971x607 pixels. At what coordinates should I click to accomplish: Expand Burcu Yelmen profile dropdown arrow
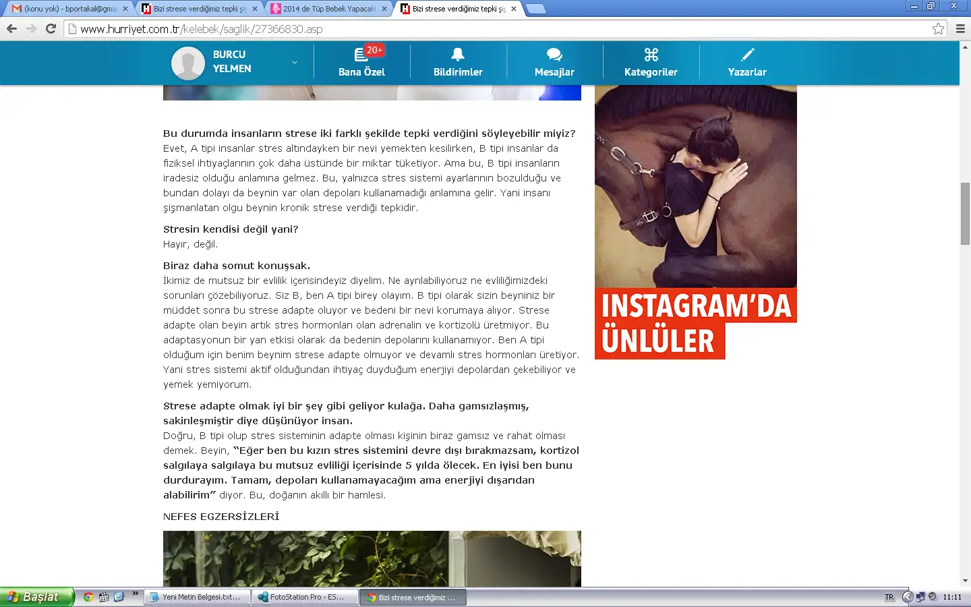(294, 63)
